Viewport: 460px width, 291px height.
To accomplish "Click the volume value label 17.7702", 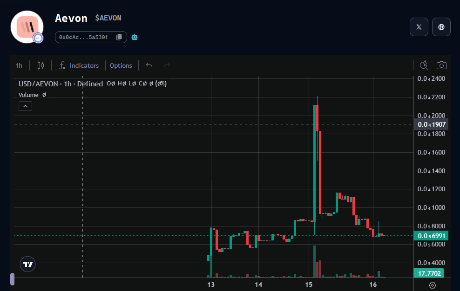I will coord(429,273).
